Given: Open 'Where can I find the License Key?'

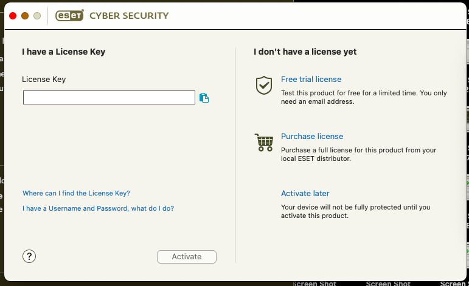Looking at the screenshot, I should [x=76, y=193].
